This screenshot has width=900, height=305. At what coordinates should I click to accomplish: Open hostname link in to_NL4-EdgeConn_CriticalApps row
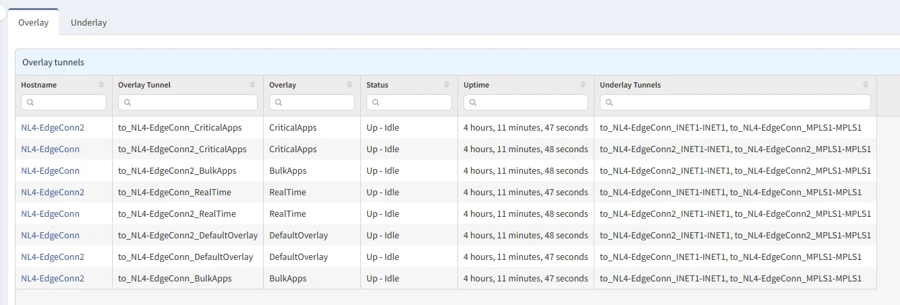tap(53, 127)
